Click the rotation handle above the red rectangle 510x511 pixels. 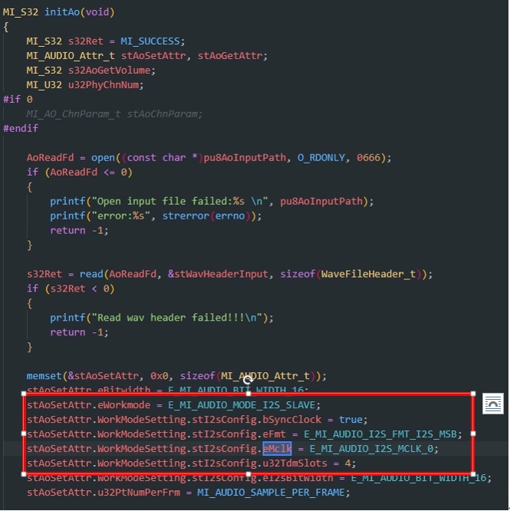coord(248,379)
